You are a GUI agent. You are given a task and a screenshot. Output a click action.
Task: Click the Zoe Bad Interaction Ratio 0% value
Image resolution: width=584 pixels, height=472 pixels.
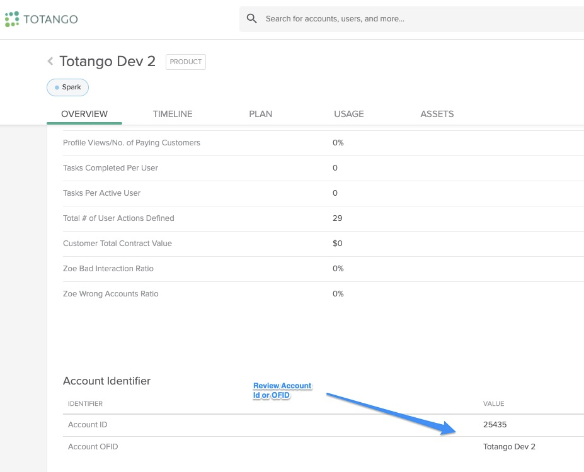(x=338, y=269)
